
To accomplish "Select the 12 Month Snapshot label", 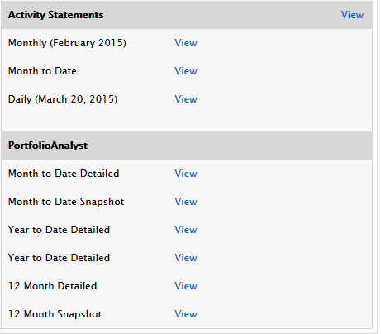I will [55, 314].
